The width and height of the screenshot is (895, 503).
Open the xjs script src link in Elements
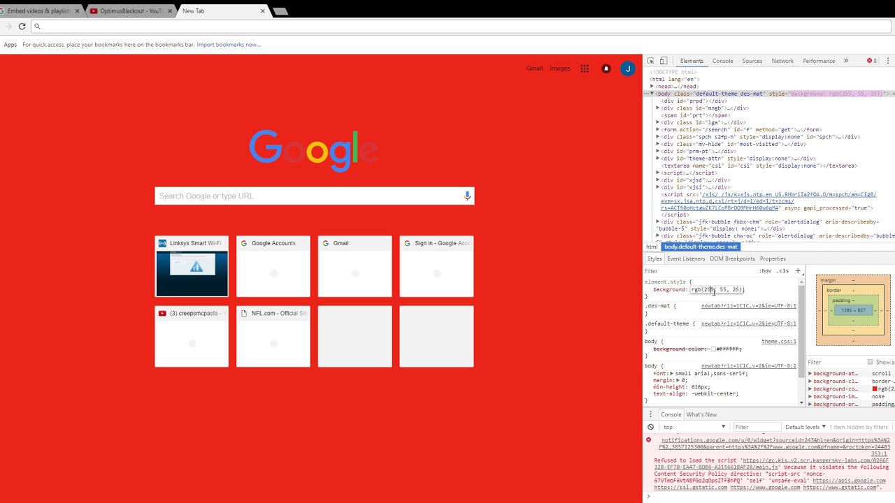[x=768, y=201]
